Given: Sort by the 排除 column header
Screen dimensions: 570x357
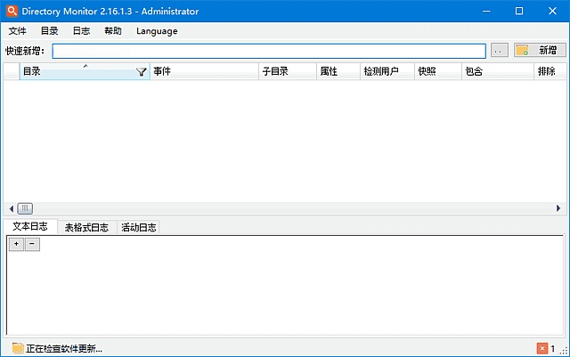Looking at the screenshot, I should [550, 71].
